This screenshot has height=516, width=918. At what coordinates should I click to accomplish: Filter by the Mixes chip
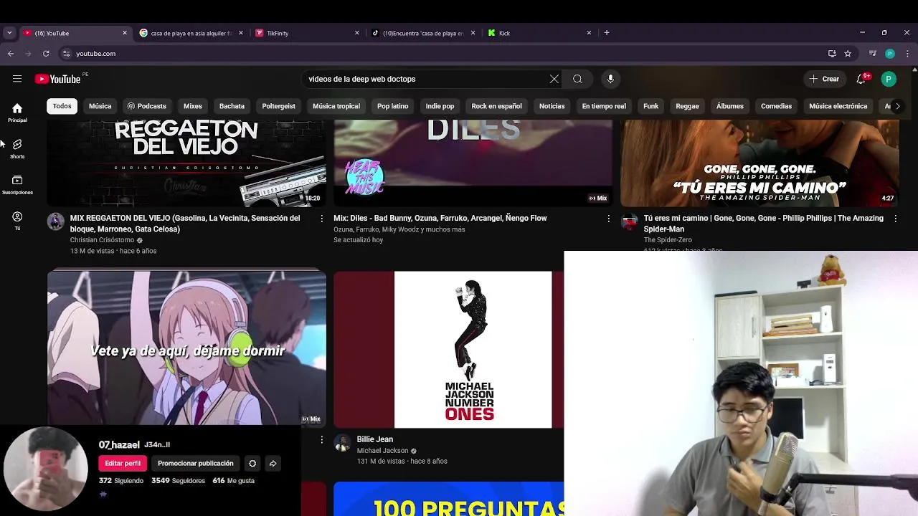click(193, 106)
